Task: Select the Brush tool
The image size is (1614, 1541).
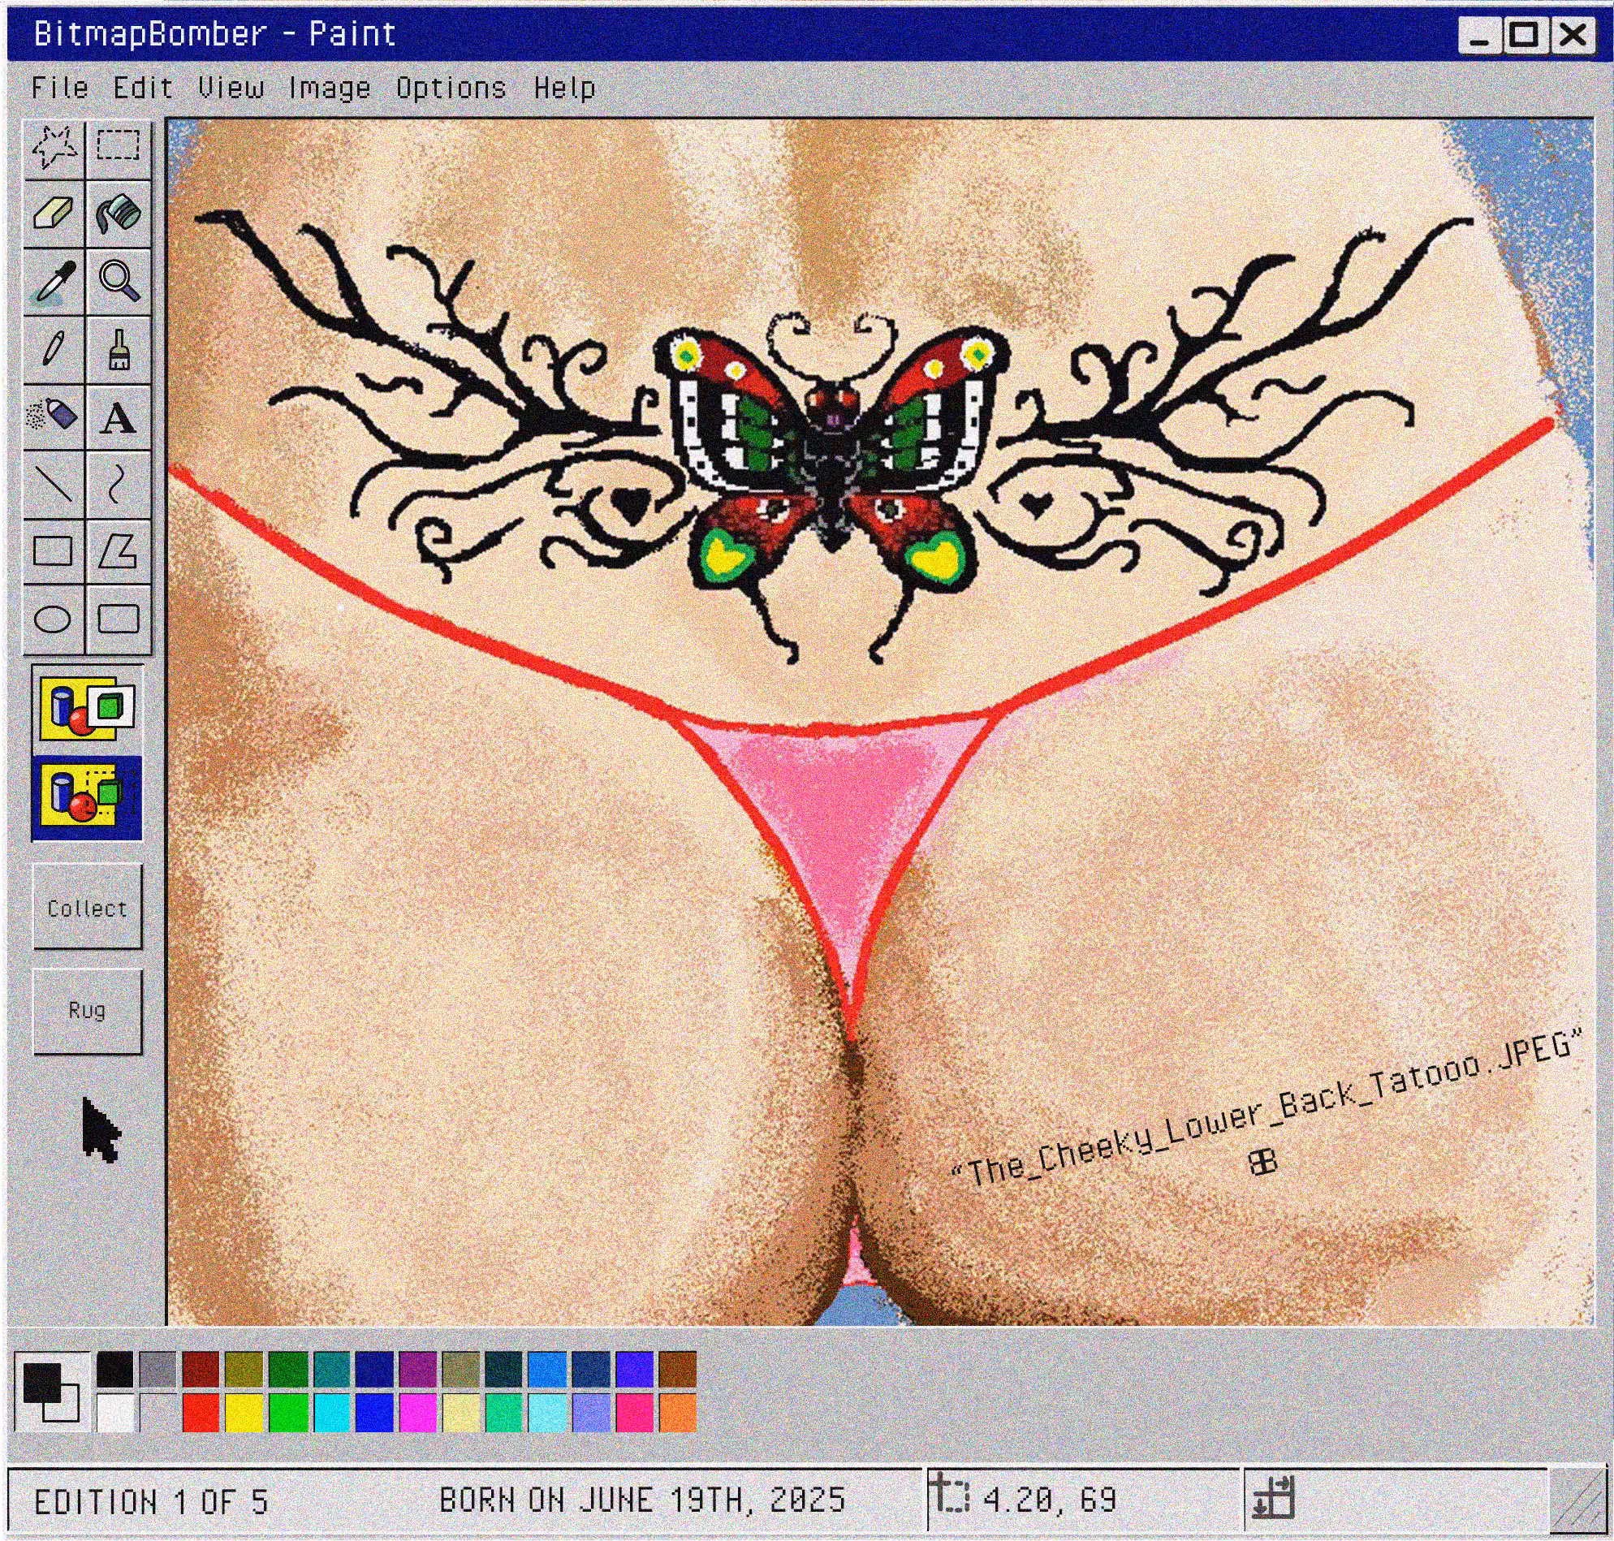Action: (x=119, y=350)
